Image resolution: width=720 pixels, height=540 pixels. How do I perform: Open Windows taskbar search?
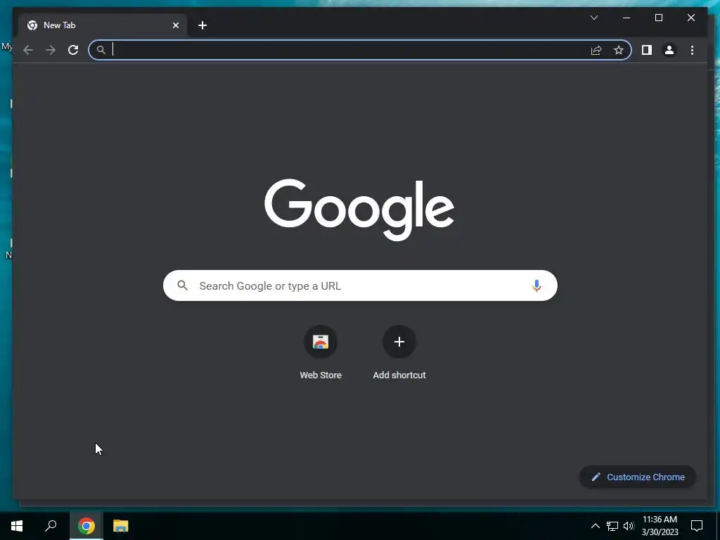pos(51,526)
